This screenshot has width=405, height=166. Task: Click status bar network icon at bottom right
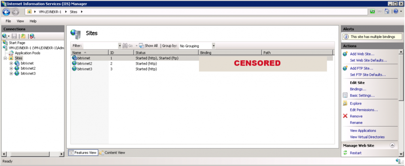click(x=398, y=161)
